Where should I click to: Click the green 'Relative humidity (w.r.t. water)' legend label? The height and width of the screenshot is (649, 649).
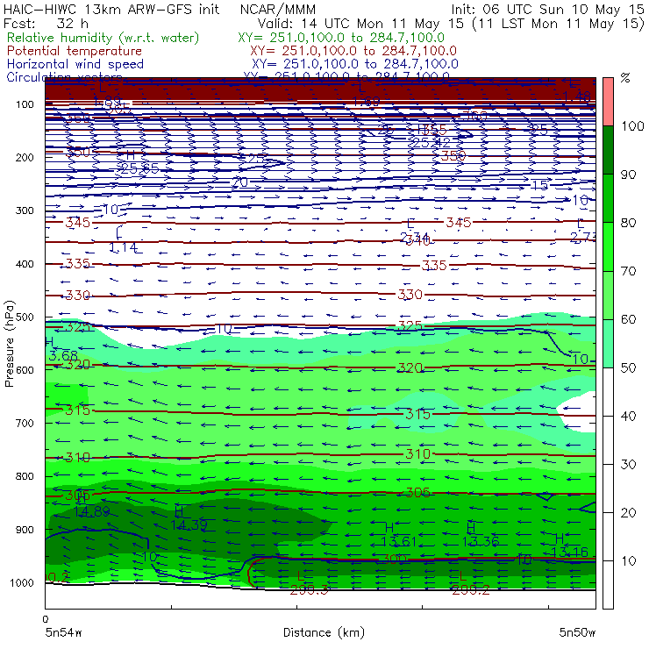(103, 38)
